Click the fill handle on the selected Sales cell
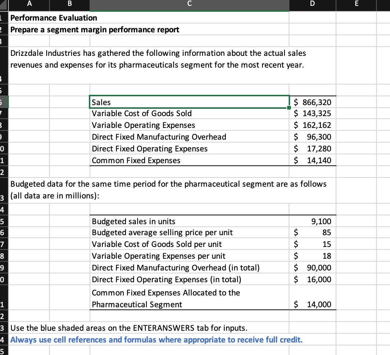This screenshot has width=390, height=355. pos(288,107)
